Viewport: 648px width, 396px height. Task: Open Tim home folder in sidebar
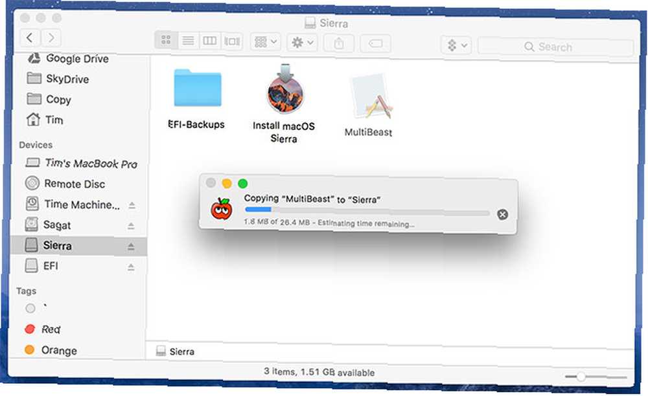click(45, 120)
